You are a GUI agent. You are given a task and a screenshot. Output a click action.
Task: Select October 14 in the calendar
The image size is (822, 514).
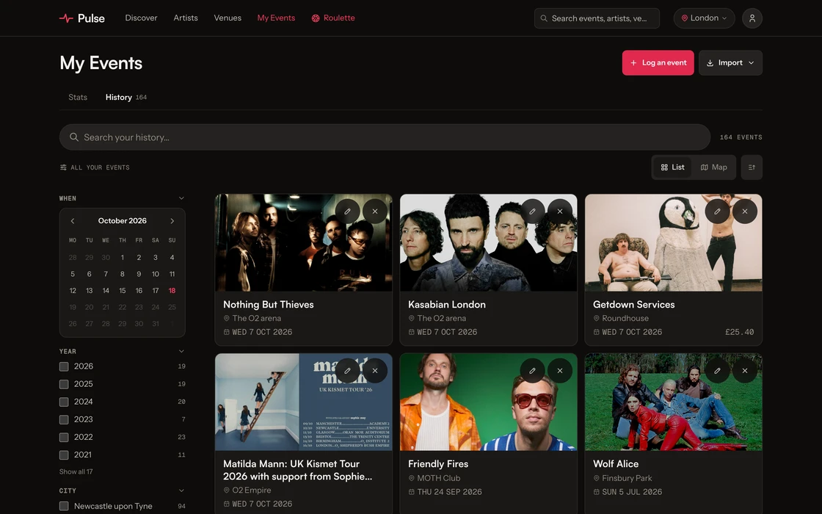106,291
